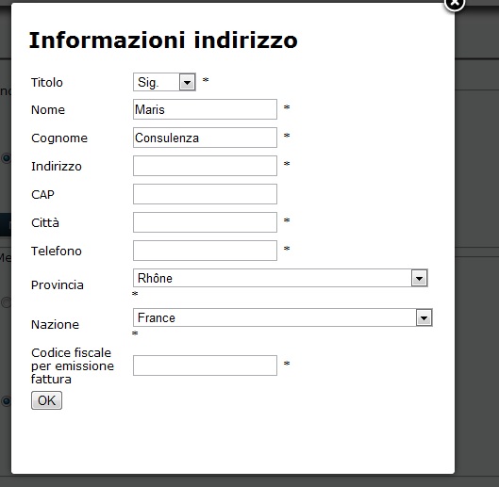Click the Indirizzo field label
The image size is (499, 487).
click(57, 167)
